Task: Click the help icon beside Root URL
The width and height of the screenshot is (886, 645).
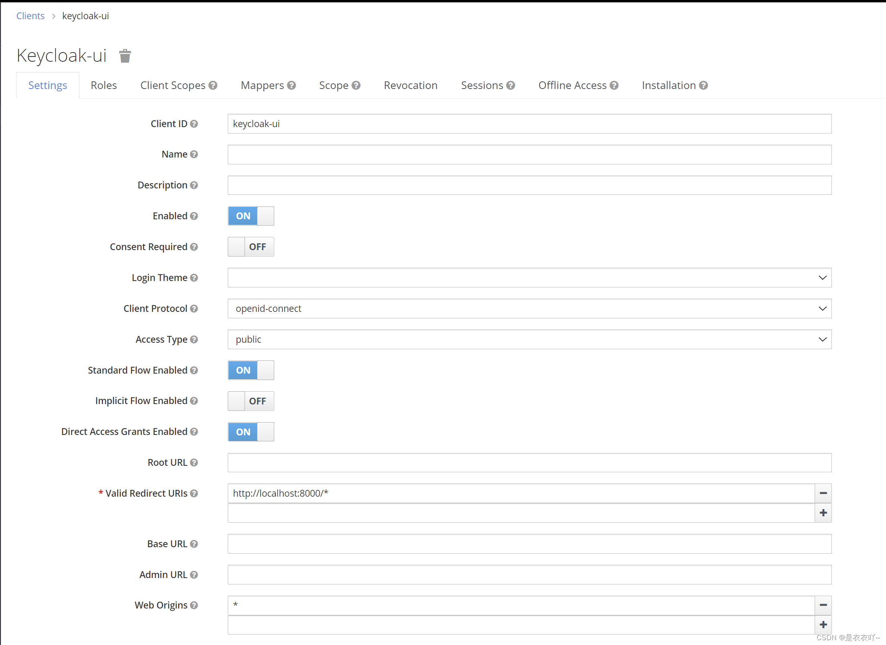Action: [x=194, y=463]
